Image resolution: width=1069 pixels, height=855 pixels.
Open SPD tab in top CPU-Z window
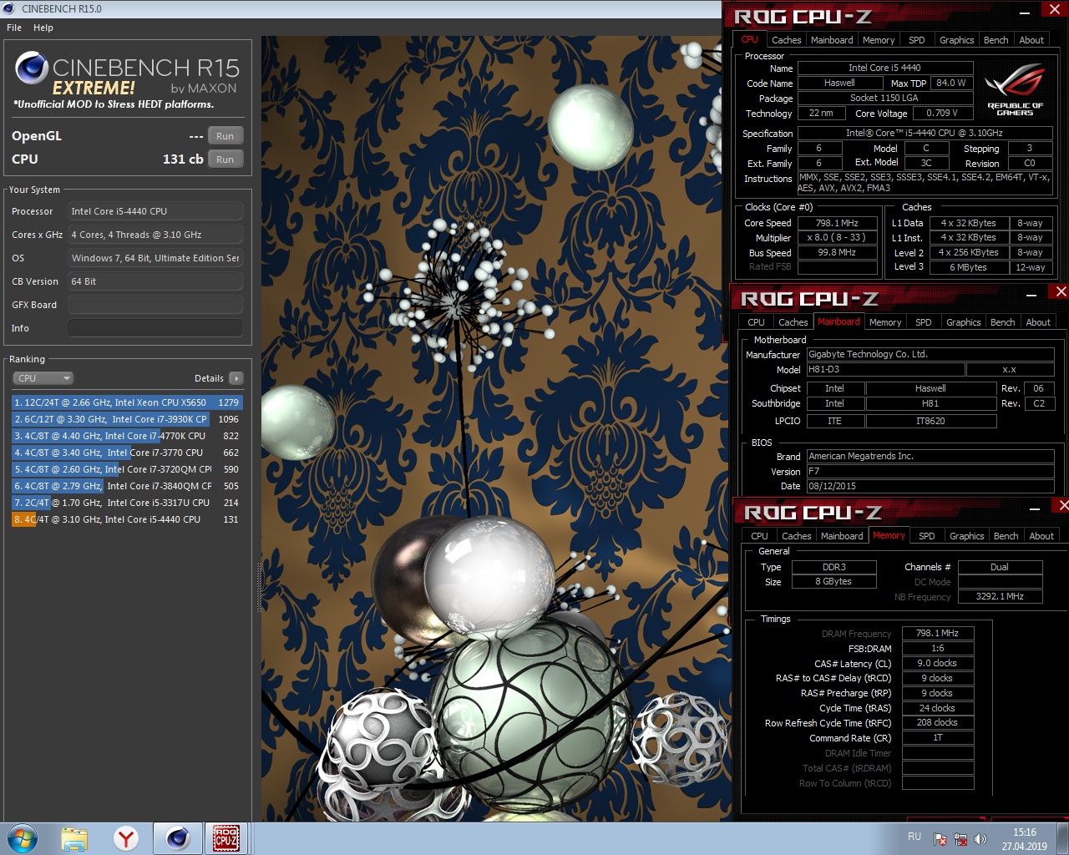pyautogui.click(x=917, y=40)
